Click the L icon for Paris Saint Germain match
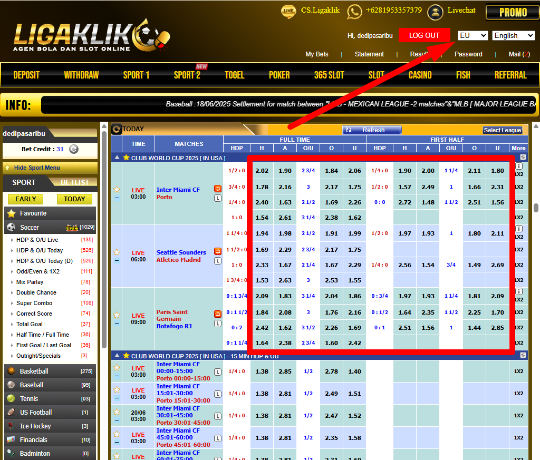 [218, 324]
